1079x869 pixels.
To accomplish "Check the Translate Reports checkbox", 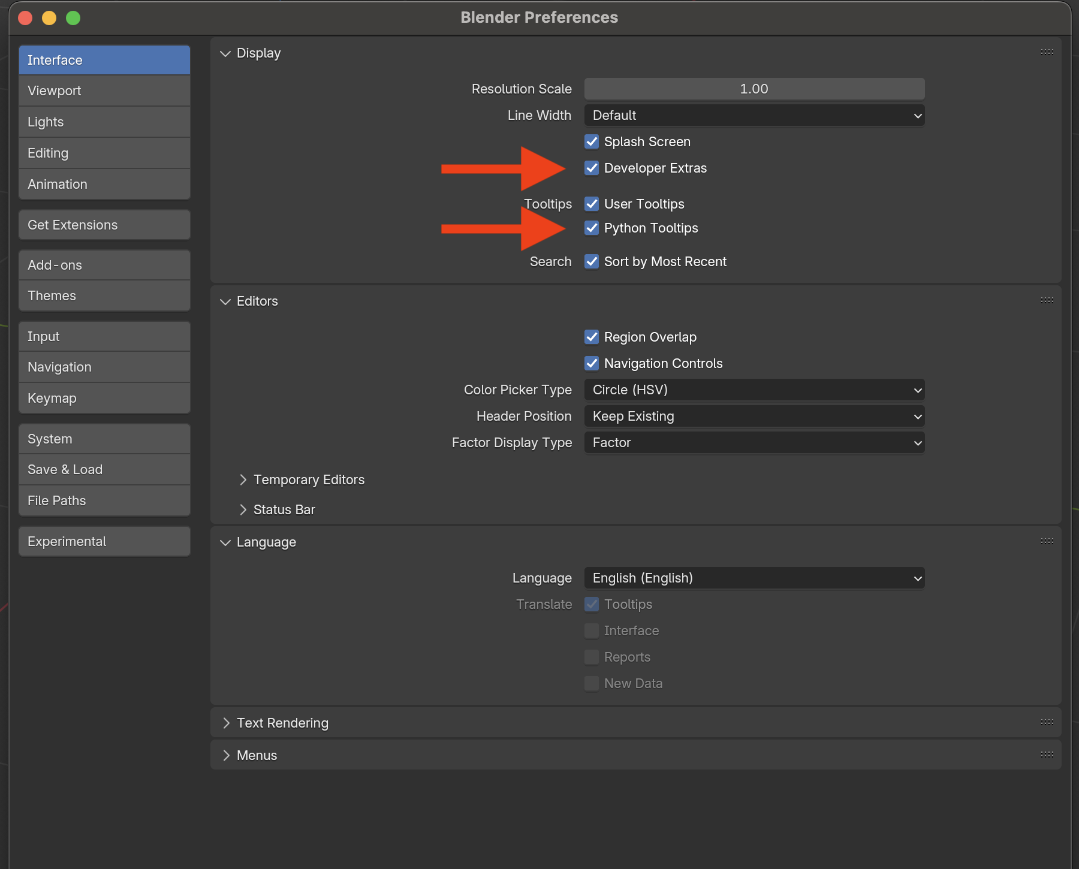I will pos(592,657).
